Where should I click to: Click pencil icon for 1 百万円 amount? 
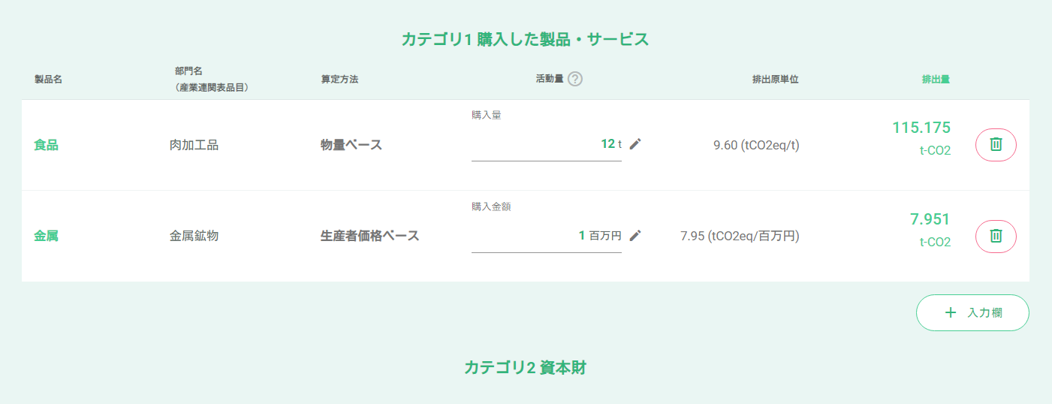(635, 236)
